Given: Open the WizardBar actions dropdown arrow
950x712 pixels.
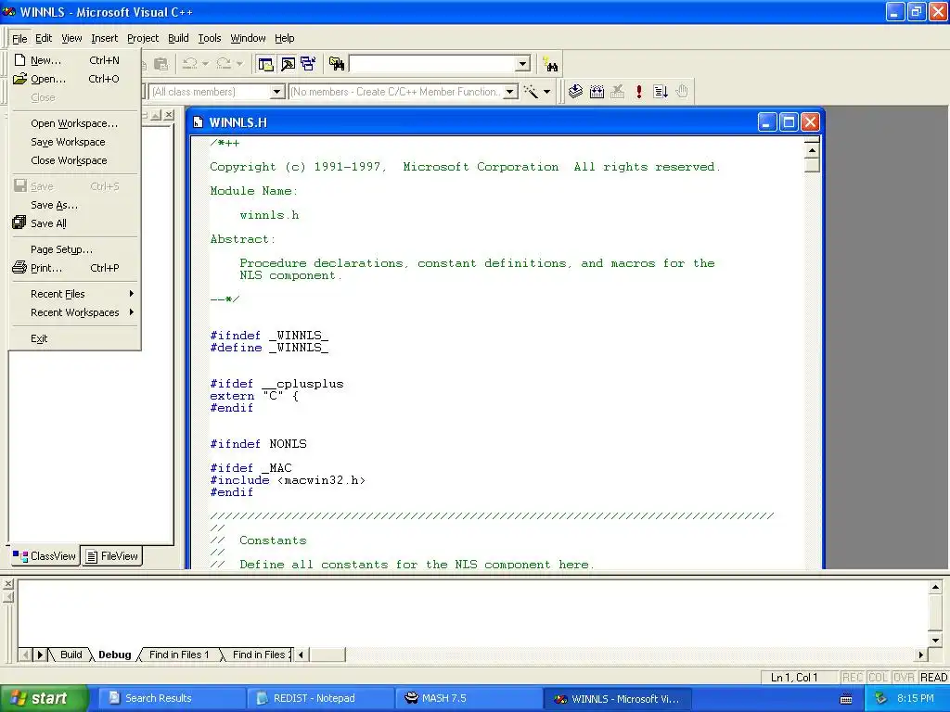Looking at the screenshot, I should point(547,92).
